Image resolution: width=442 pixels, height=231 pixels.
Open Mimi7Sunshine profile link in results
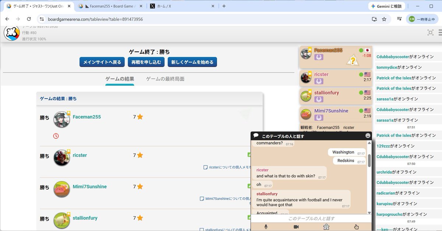90,186
